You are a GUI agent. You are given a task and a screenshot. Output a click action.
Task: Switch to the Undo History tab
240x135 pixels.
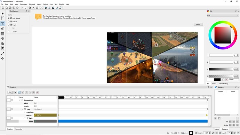point(223,84)
